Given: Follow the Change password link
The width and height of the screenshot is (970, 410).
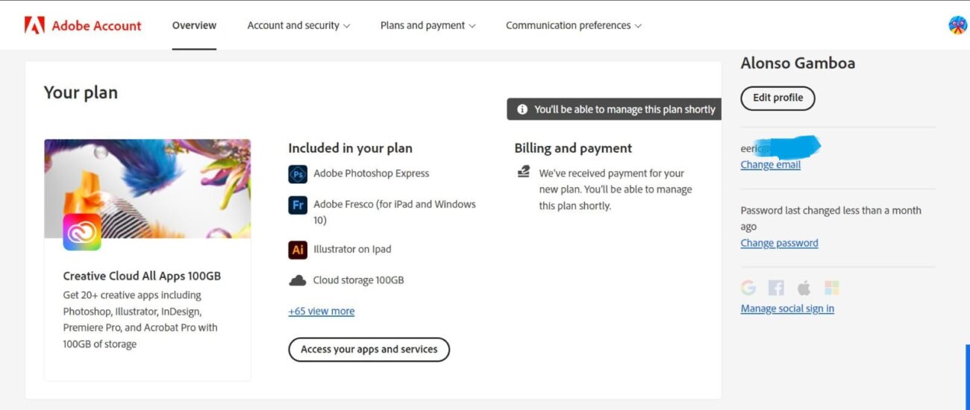Looking at the screenshot, I should tap(779, 243).
